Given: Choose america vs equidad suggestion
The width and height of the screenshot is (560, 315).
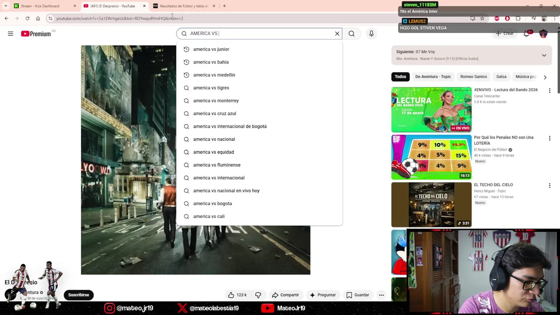Looking at the screenshot, I should [x=259, y=152].
